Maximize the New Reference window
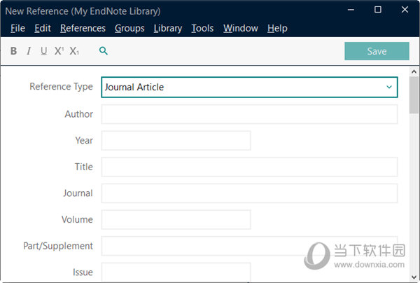The image size is (420, 283). (x=378, y=10)
